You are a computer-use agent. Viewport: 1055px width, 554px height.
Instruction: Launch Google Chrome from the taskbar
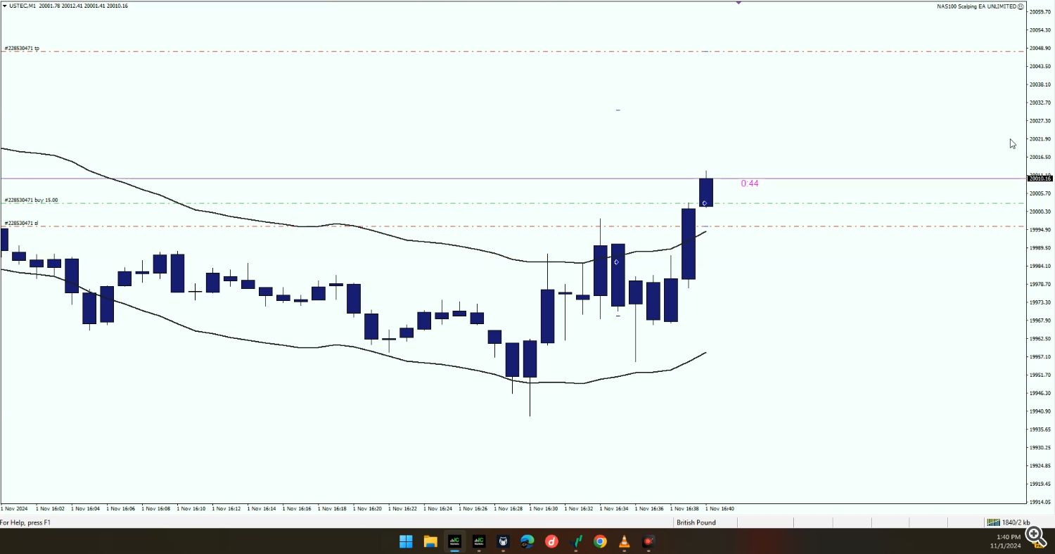(x=600, y=541)
